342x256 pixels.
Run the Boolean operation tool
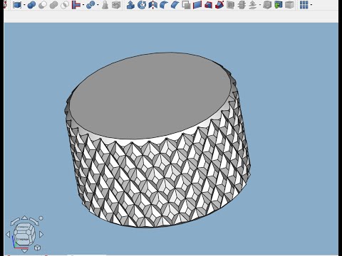coord(31,5)
